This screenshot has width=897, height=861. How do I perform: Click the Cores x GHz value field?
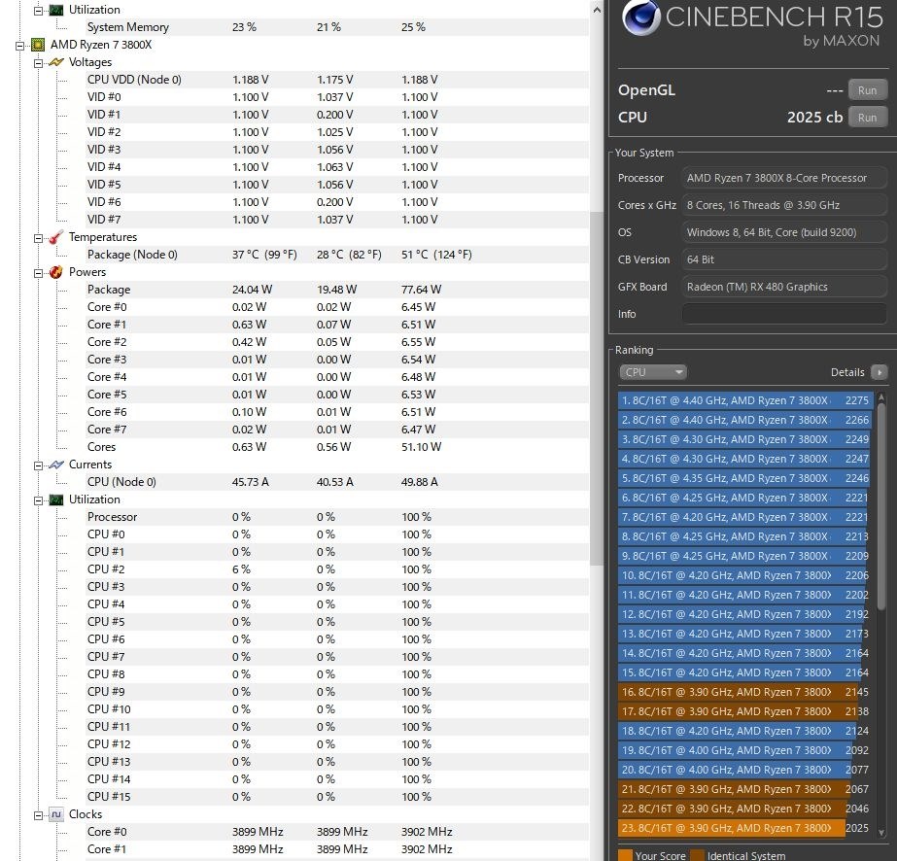784,205
